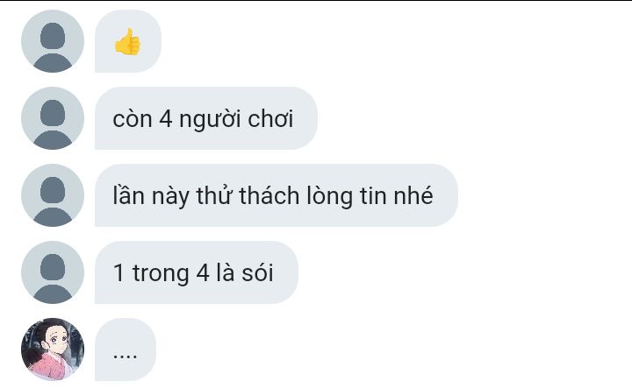Click the word 'trong' in the fourth message
Screen dimensions: 632x388
coord(161,274)
